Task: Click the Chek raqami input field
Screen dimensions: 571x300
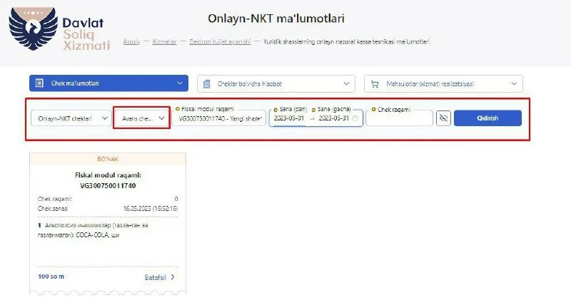Action: coord(399,118)
